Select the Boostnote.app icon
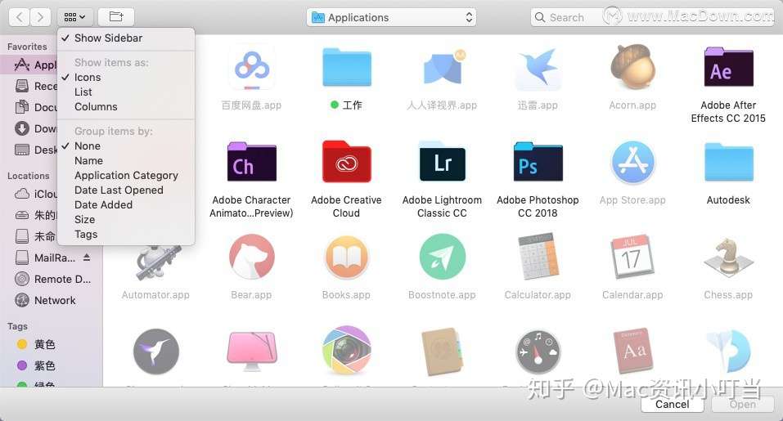 443,257
